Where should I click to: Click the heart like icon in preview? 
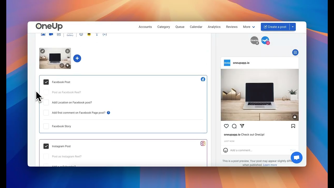pos(226,126)
